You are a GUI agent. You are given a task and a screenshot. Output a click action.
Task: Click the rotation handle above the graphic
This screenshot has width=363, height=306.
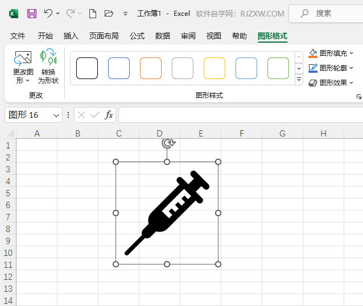tap(168, 143)
